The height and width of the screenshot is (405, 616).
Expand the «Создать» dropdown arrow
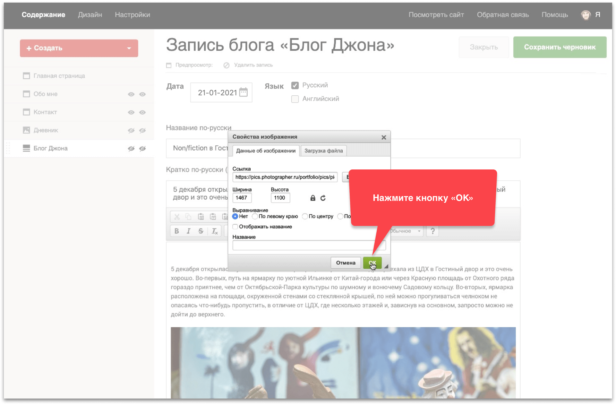[129, 48]
